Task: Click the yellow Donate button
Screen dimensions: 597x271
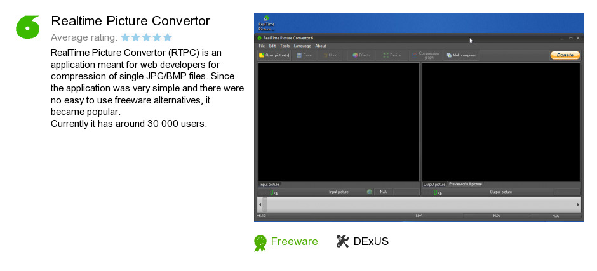Action: pyautogui.click(x=565, y=55)
